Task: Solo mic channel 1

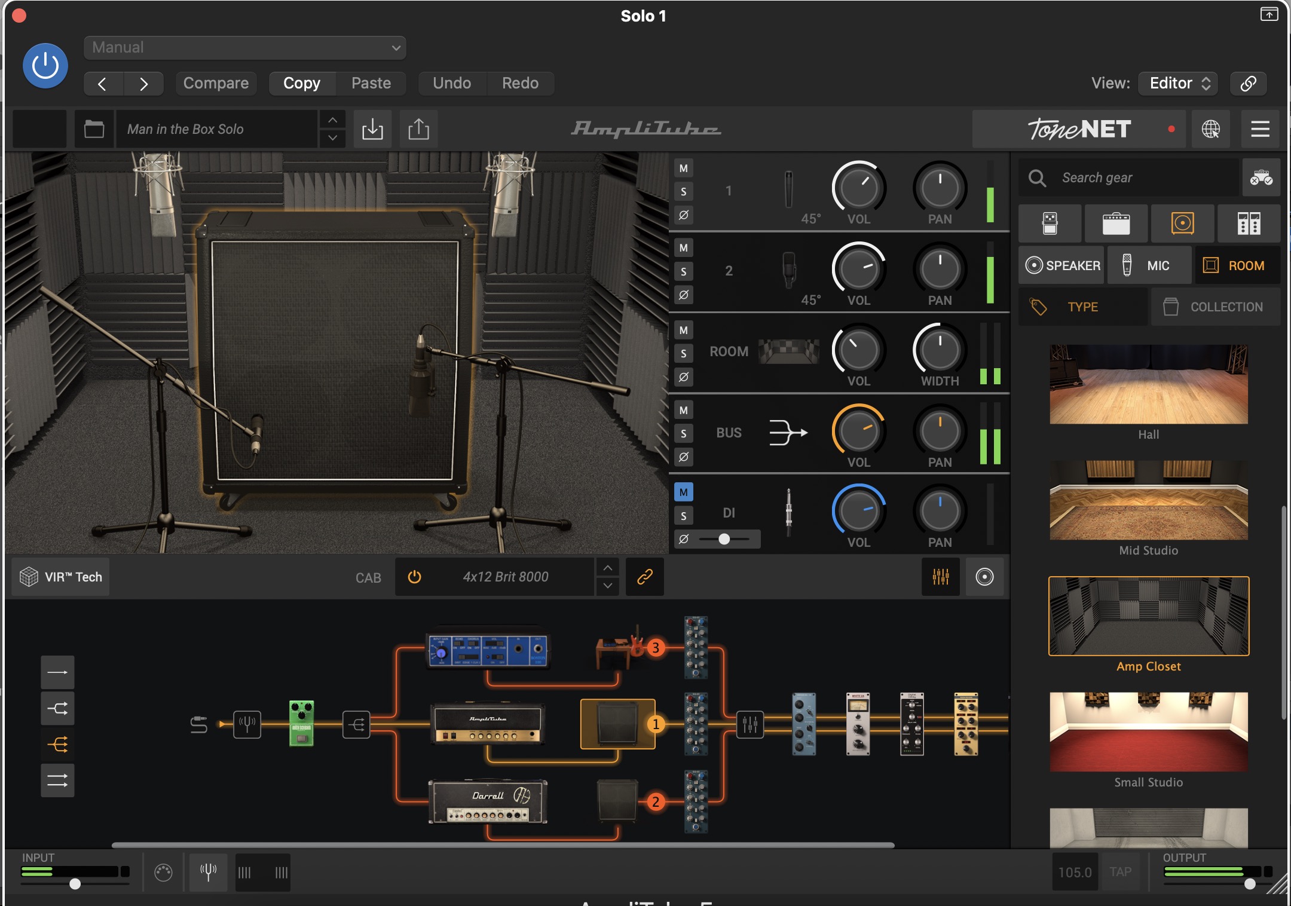Action: click(x=684, y=192)
